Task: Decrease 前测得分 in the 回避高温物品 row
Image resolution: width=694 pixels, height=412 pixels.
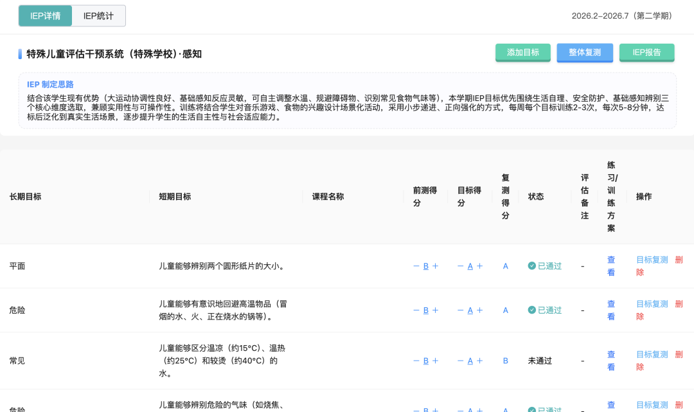Action: pos(416,310)
